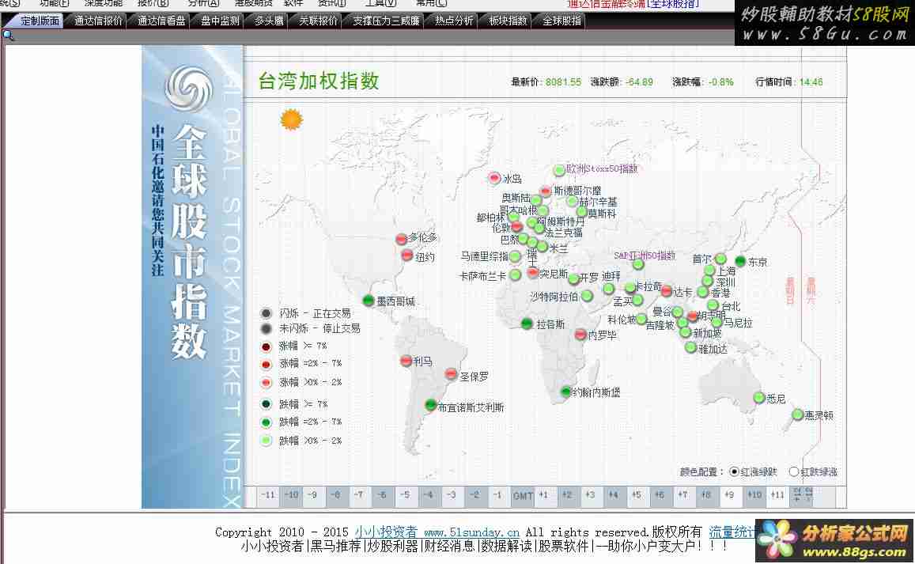The height and width of the screenshot is (564, 915).
Task: Select the 利马 (Lima) market marker
Action: point(406,361)
